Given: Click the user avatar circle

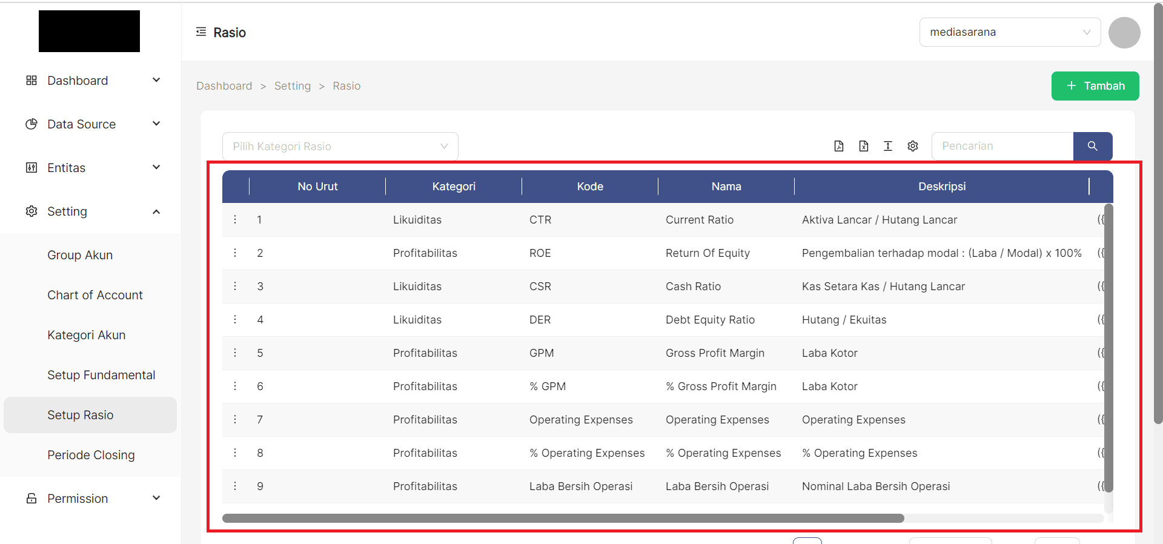Looking at the screenshot, I should click(x=1124, y=33).
